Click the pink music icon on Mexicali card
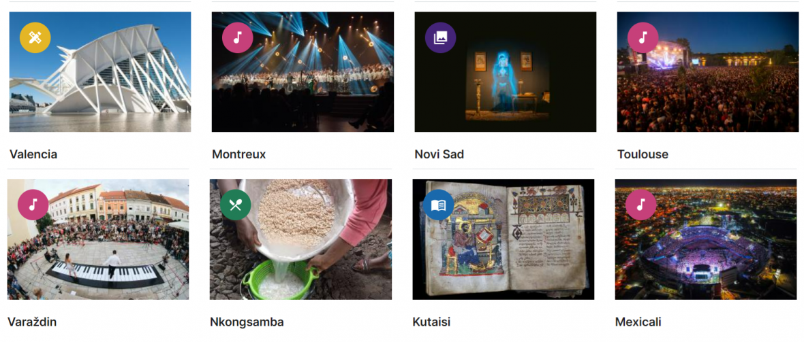 (641, 205)
